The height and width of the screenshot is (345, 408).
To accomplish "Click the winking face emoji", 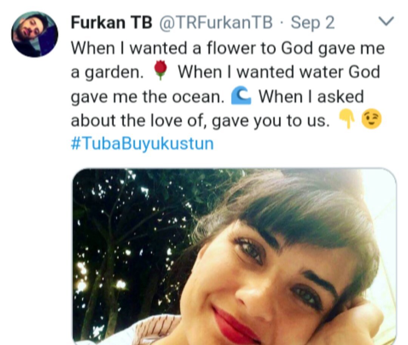I will tap(372, 119).
